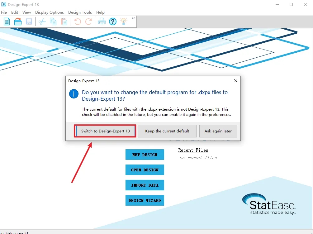Screen dimensions: 313x234
Task: Expand the toolbar overflow chevron
Action: pyautogui.click(x=134, y=18)
